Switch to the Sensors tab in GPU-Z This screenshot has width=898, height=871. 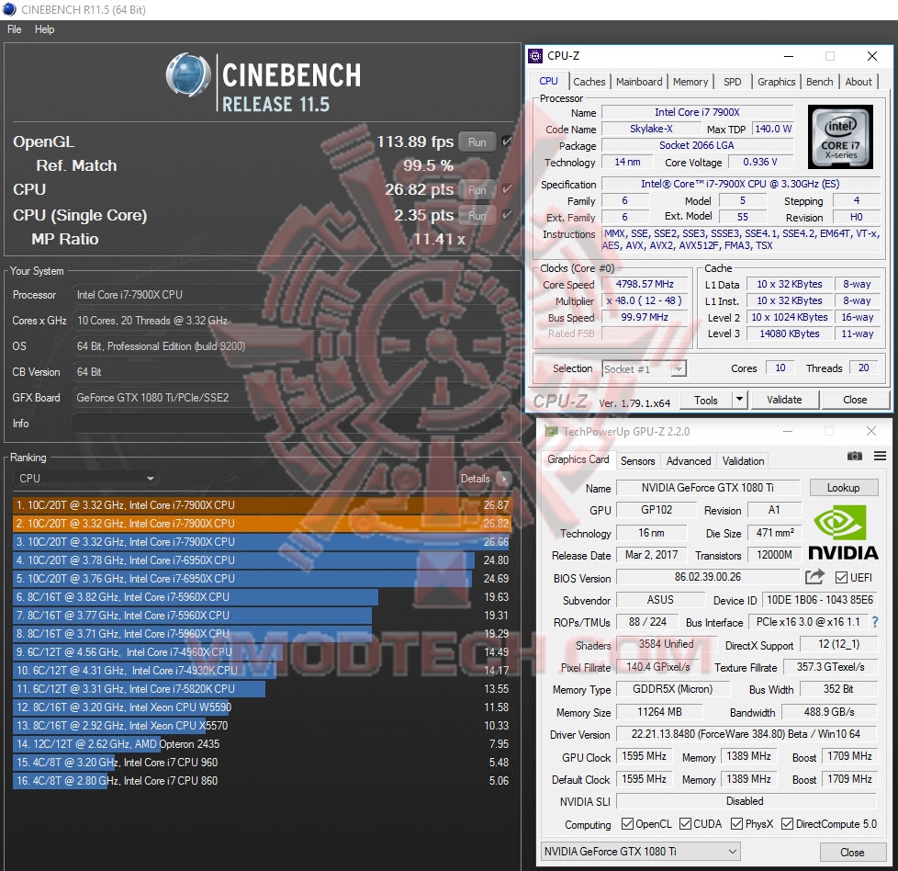(x=637, y=460)
